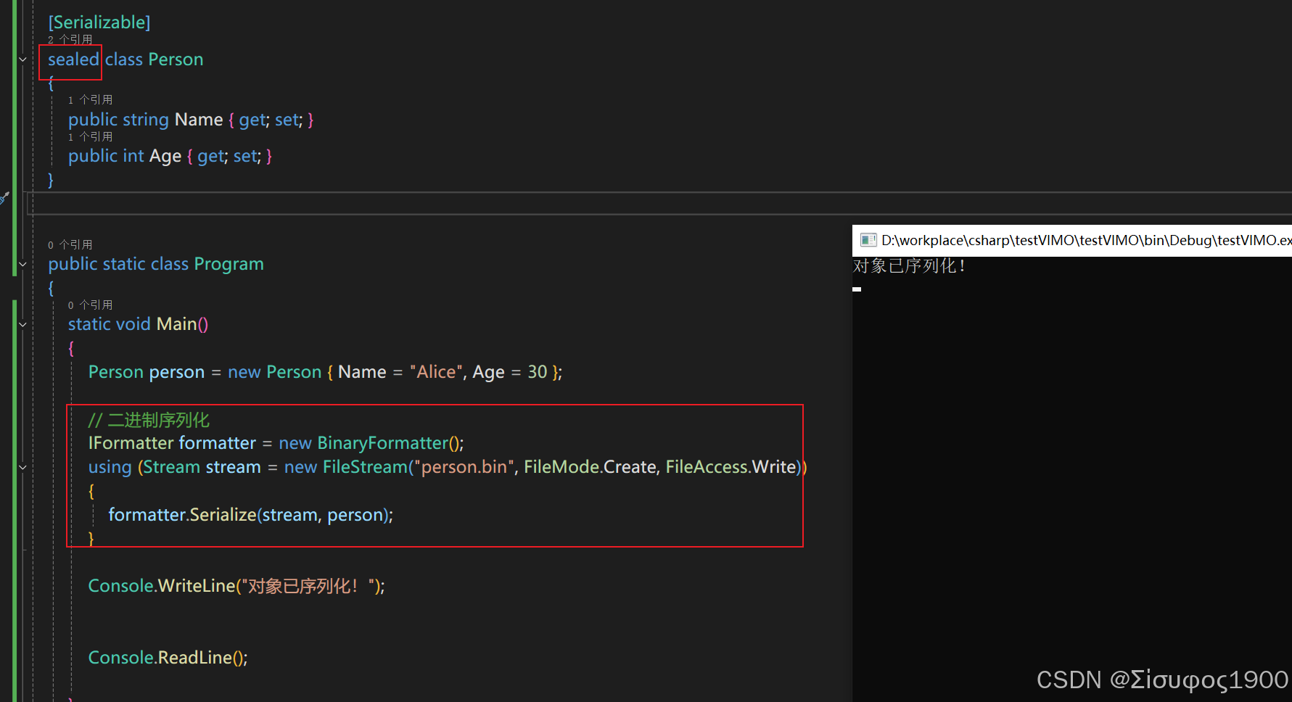Click the 'string' type keyword
Image resolution: width=1292 pixels, height=702 pixels.
145,120
